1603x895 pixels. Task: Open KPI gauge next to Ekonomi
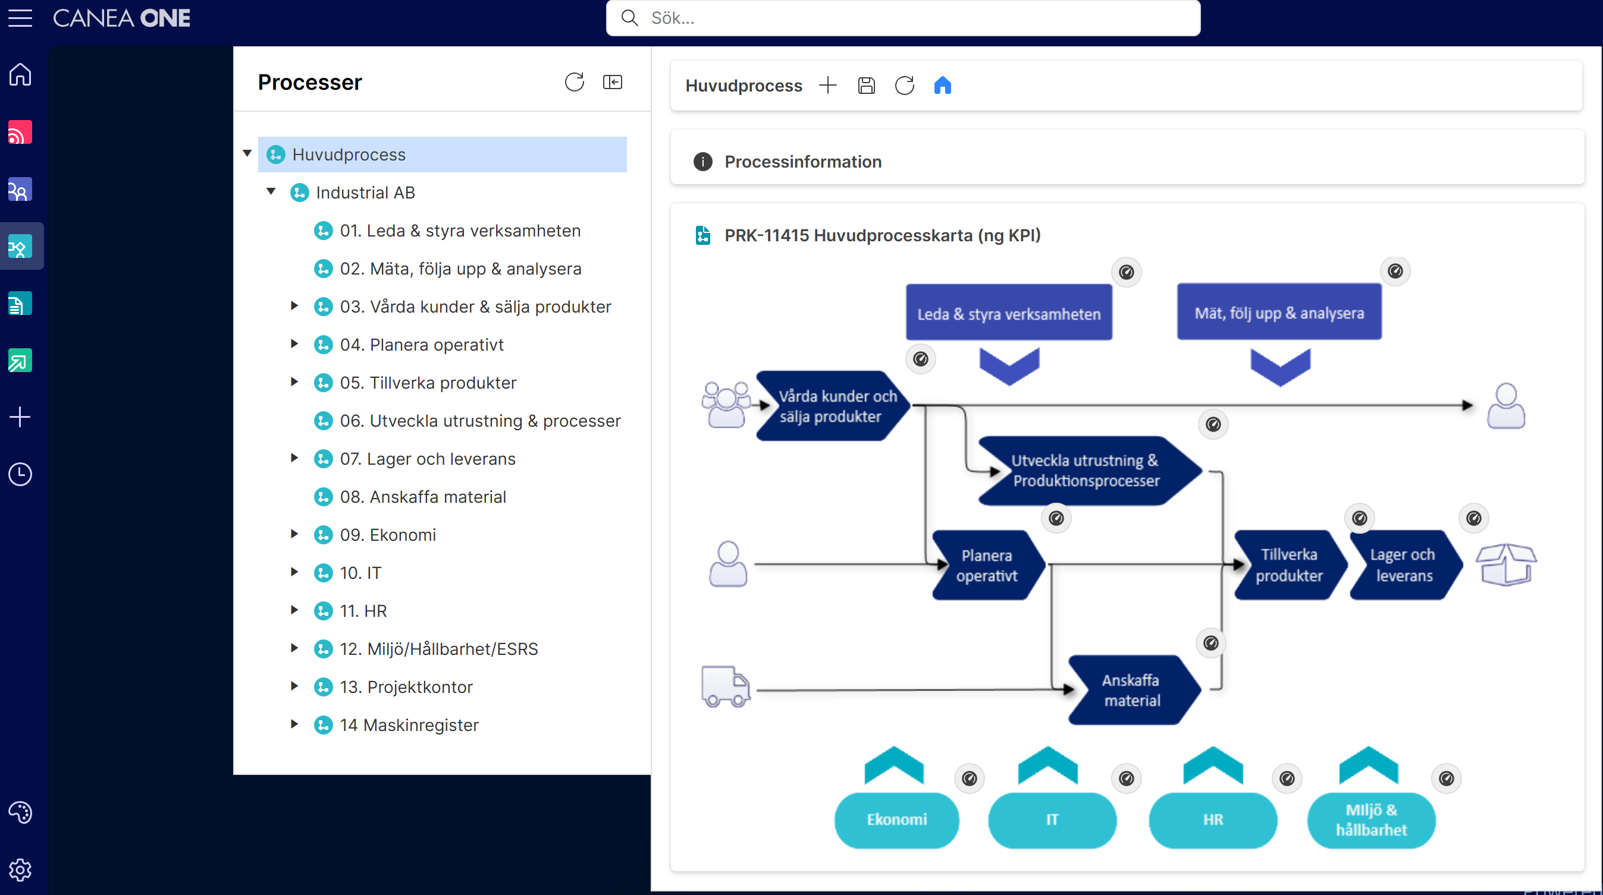point(969,778)
